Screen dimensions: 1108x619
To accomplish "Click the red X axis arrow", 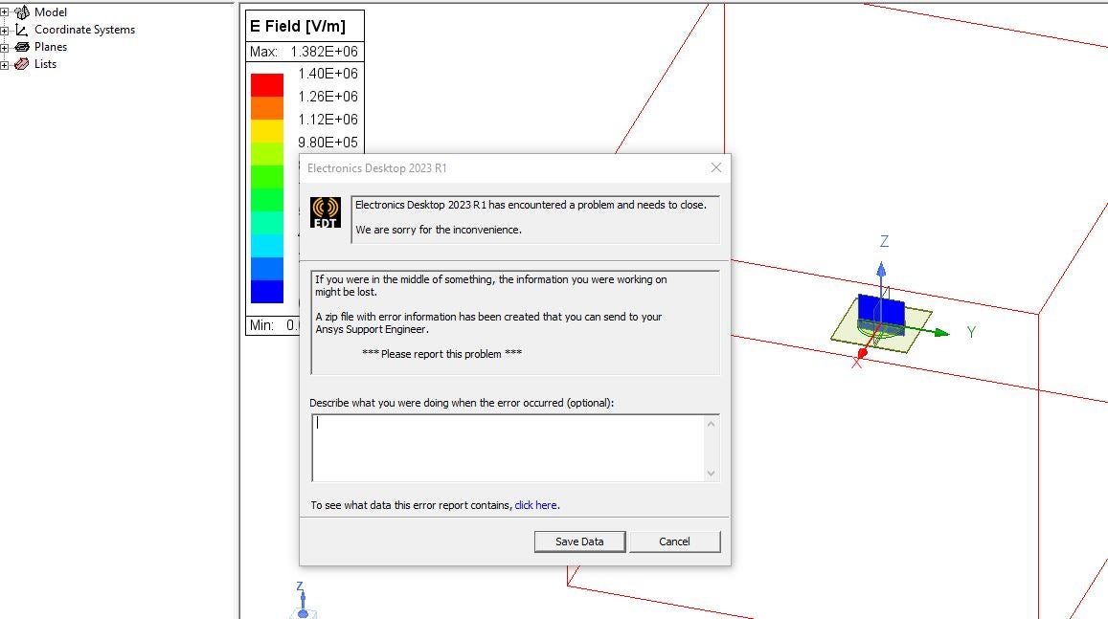I will pyautogui.click(x=862, y=352).
